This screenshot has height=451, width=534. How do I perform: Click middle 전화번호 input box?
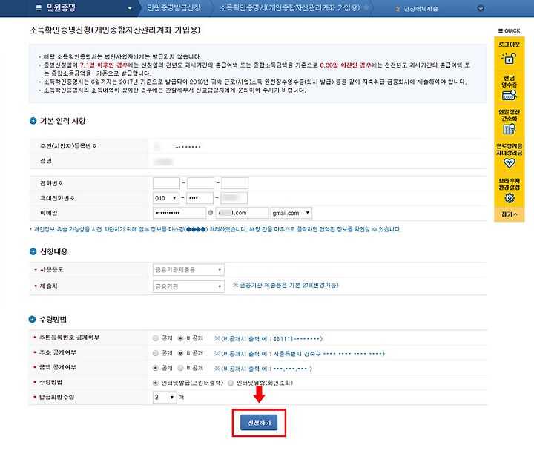click(200, 183)
